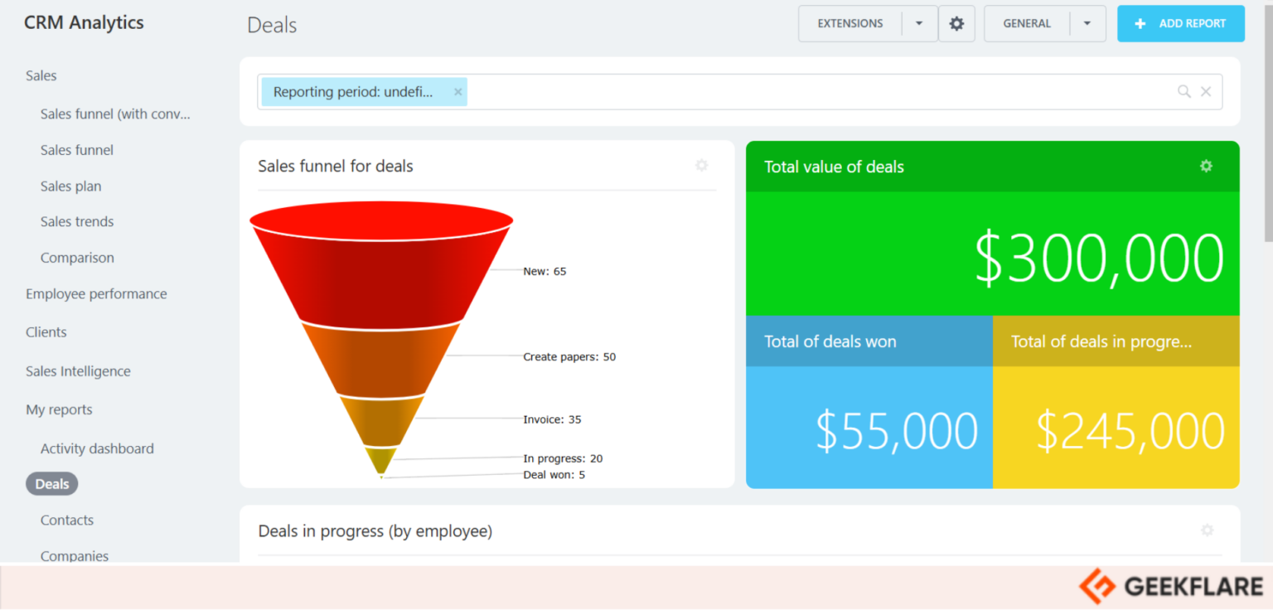Expand the Extensions dropdown arrow
The width and height of the screenshot is (1273, 610).
click(919, 24)
